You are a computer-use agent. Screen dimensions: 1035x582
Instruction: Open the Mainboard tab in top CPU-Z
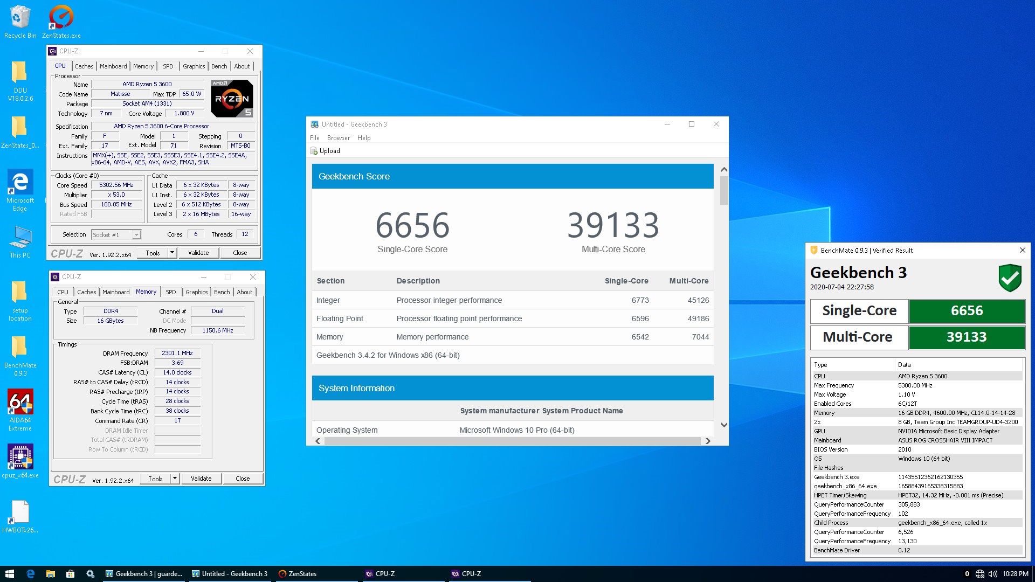click(113, 66)
